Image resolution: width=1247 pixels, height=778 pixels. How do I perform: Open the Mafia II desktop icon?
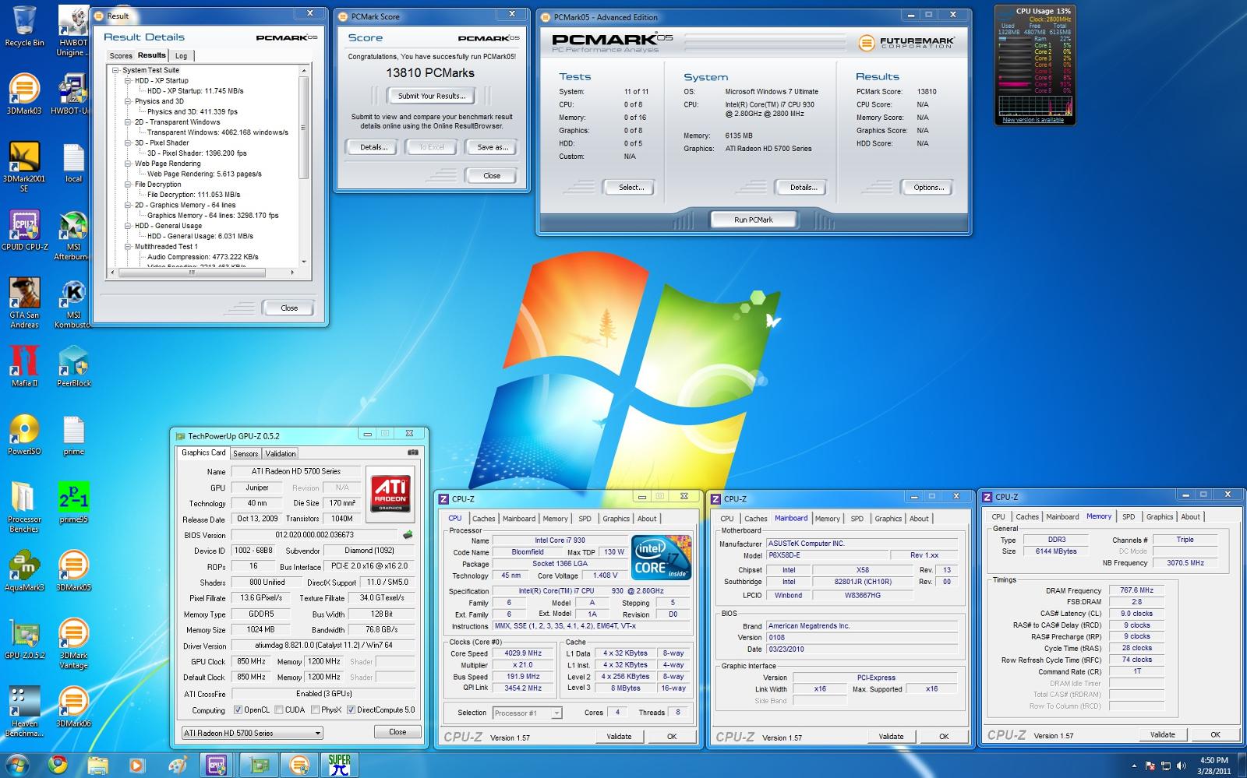coord(24,367)
